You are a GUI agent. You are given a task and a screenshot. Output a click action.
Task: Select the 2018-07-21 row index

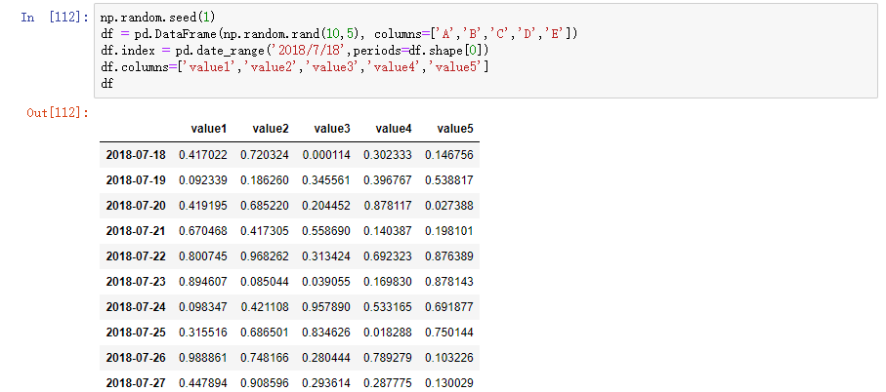(136, 230)
